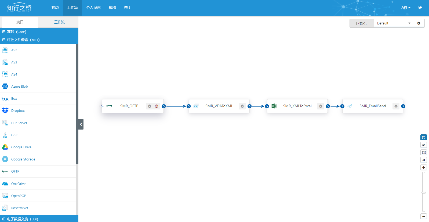Switch to the 端口 tab
The width and height of the screenshot is (429, 222).
(x=20, y=22)
